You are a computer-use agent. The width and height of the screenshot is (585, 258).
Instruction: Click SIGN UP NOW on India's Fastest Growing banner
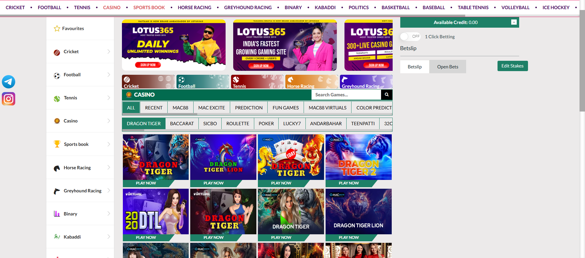click(x=261, y=66)
